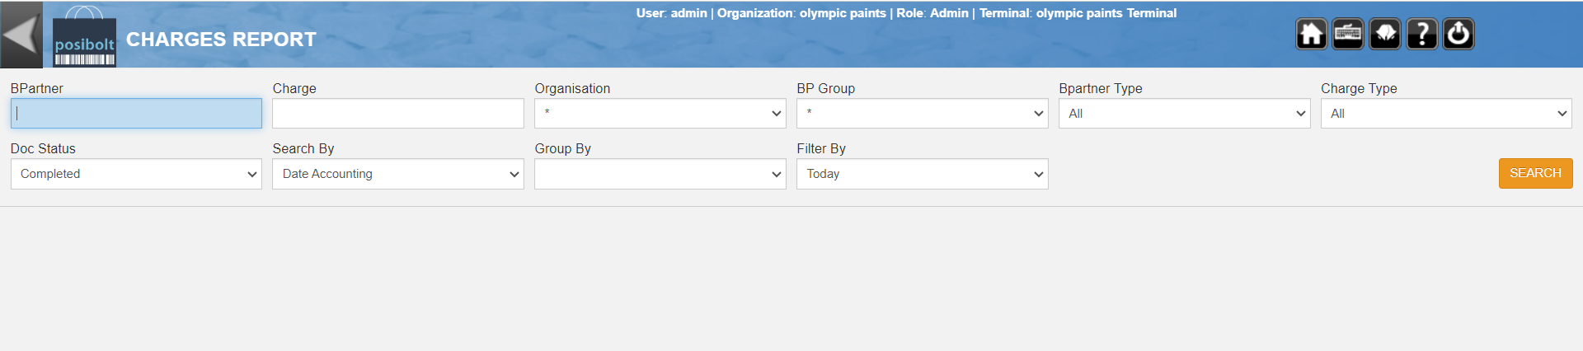
Task: Open the home screen icon
Action: pos(1311,35)
